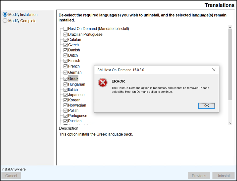Screen dimensions: 237x181
Task: Click the Cancel button
Action: [x=11, y=176]
